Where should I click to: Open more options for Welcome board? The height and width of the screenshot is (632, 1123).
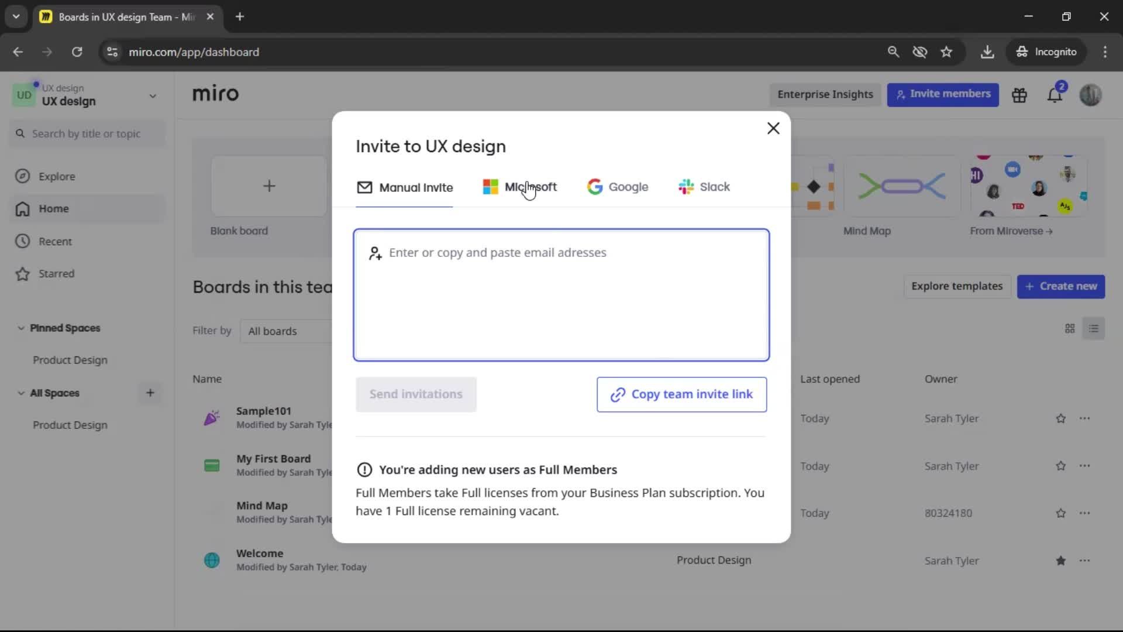coord(1085,561)
